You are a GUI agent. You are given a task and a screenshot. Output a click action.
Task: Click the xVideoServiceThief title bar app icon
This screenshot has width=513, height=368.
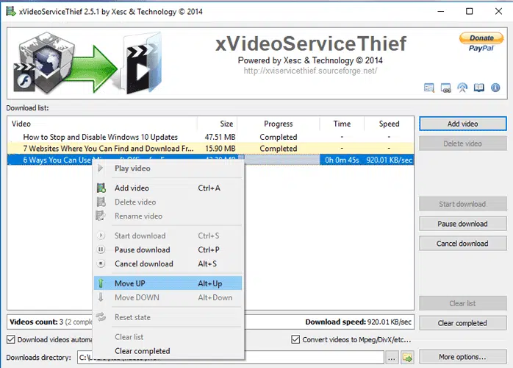coord(10,12)
